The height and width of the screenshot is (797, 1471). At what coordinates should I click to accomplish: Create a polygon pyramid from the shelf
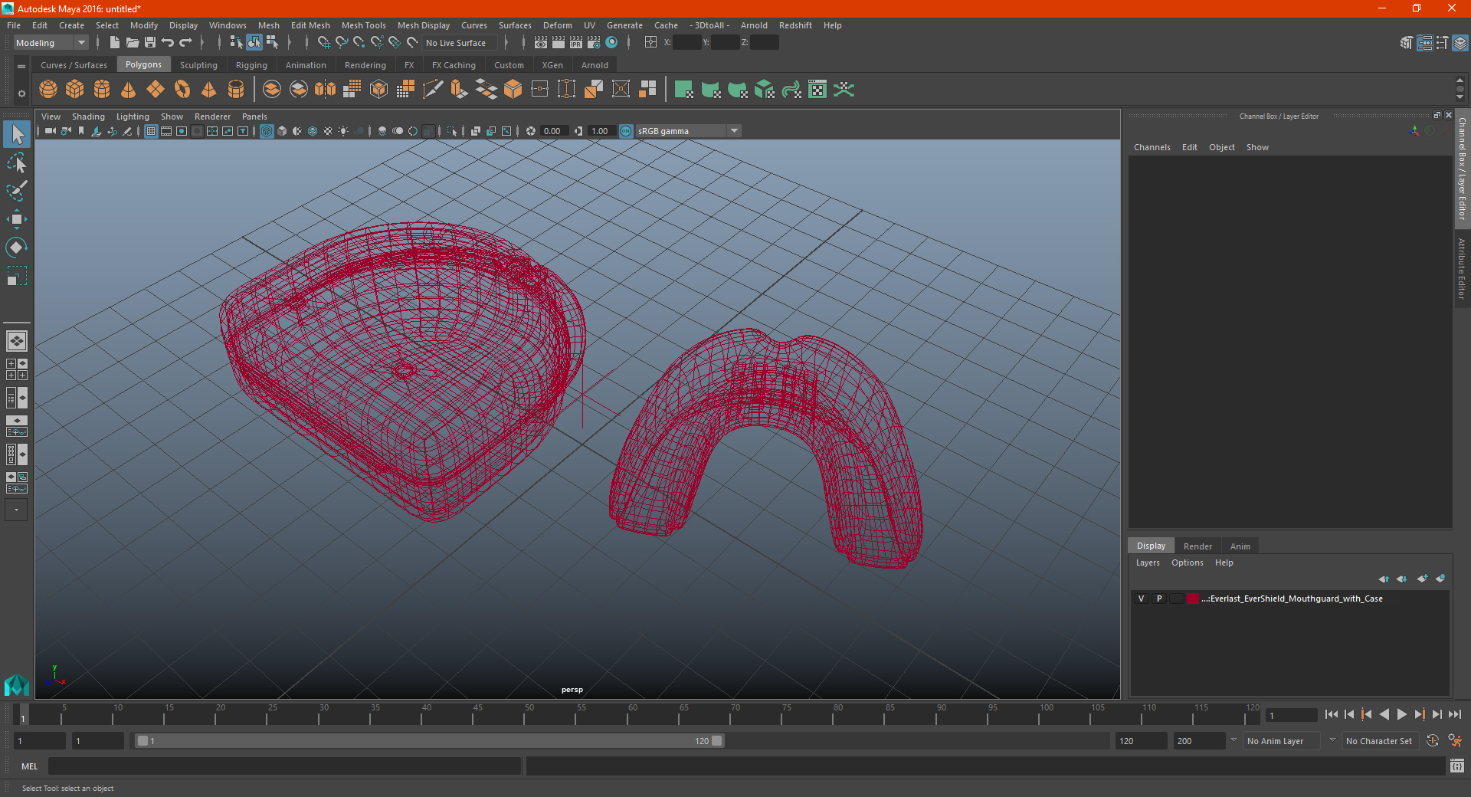209,90
